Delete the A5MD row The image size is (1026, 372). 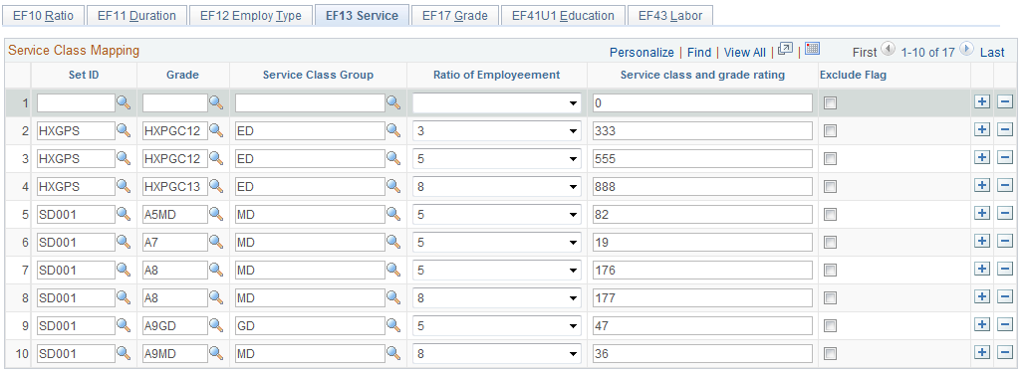(1004, 213)
